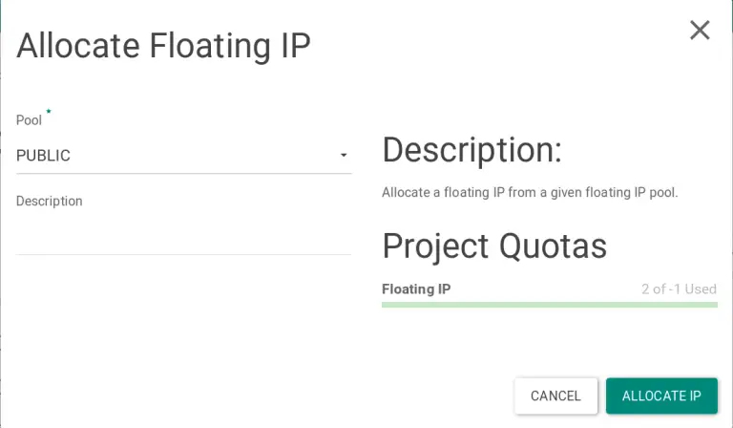Click the floating IP pool help sentence
This screenshot has width=733, height=428.
click(529, 192)
